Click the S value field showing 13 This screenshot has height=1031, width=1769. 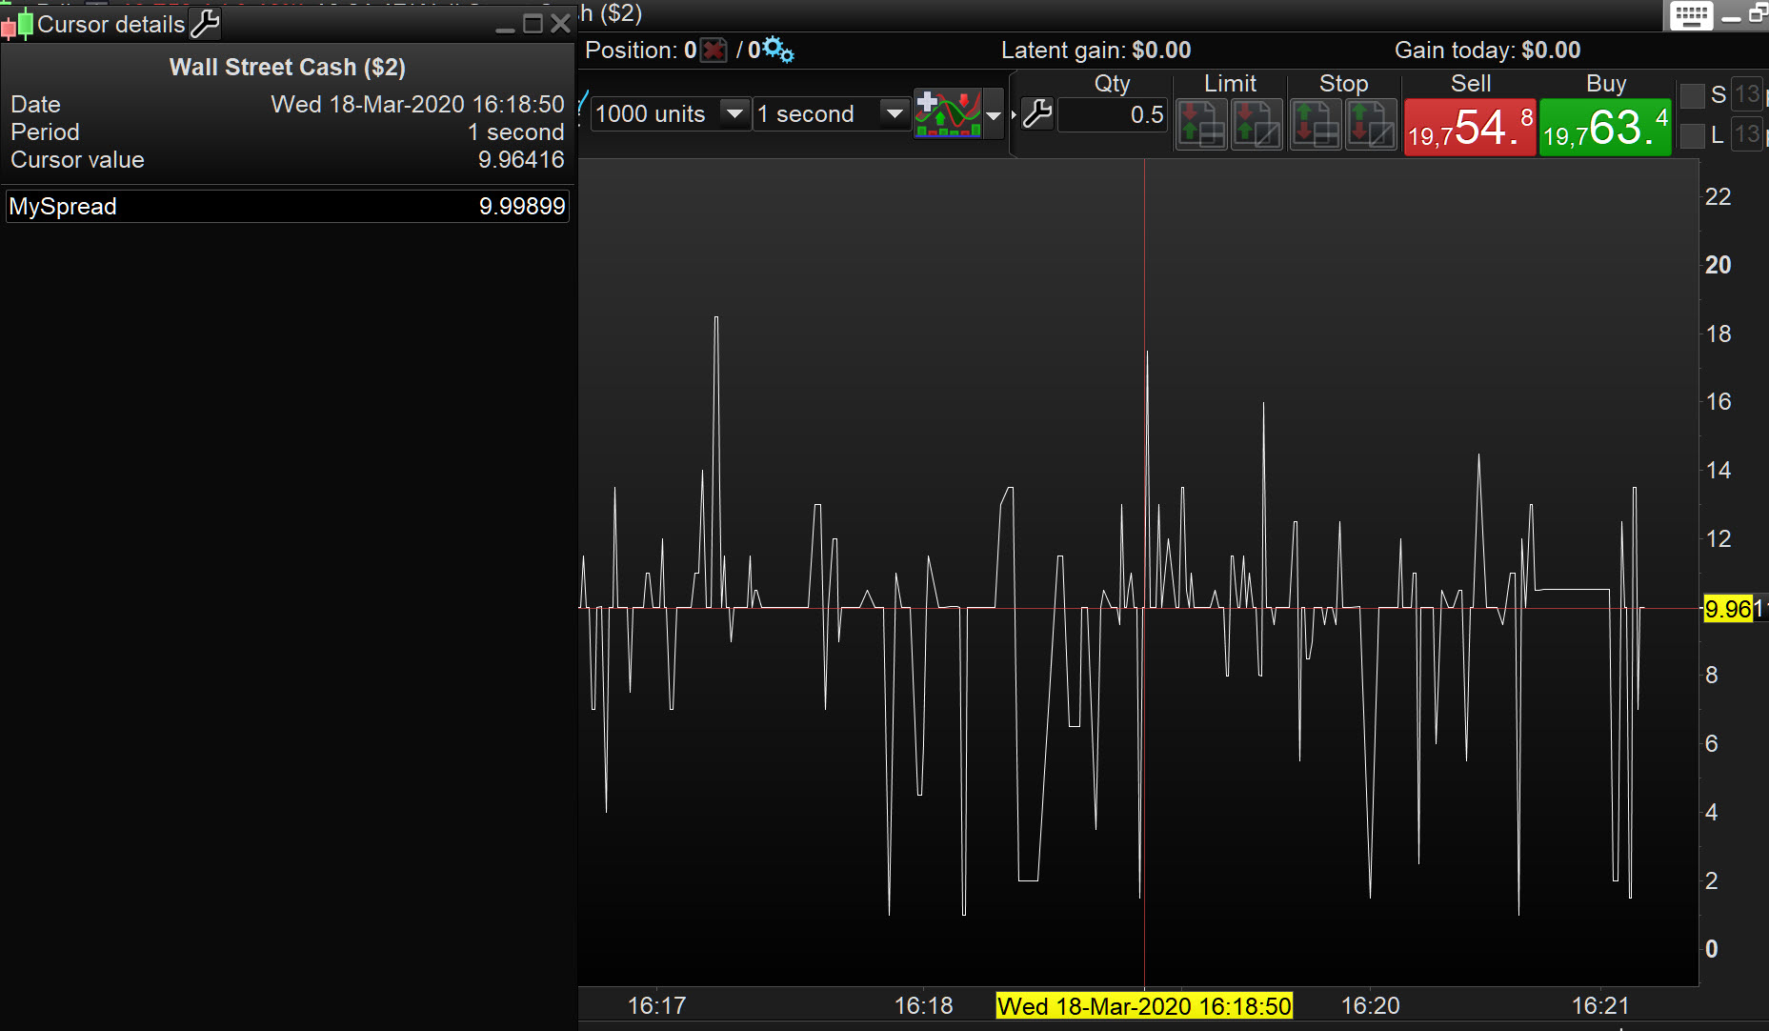[x=1747, y=94]
